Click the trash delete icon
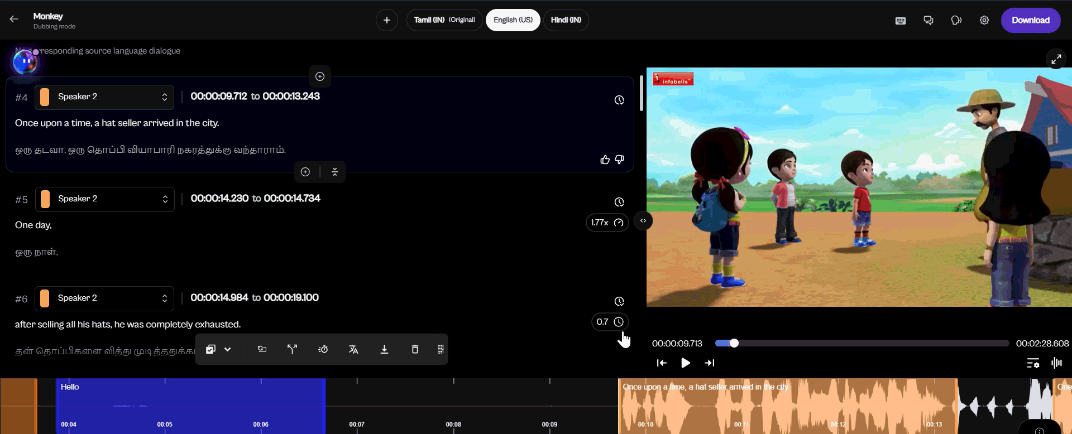 coord(415,349)
